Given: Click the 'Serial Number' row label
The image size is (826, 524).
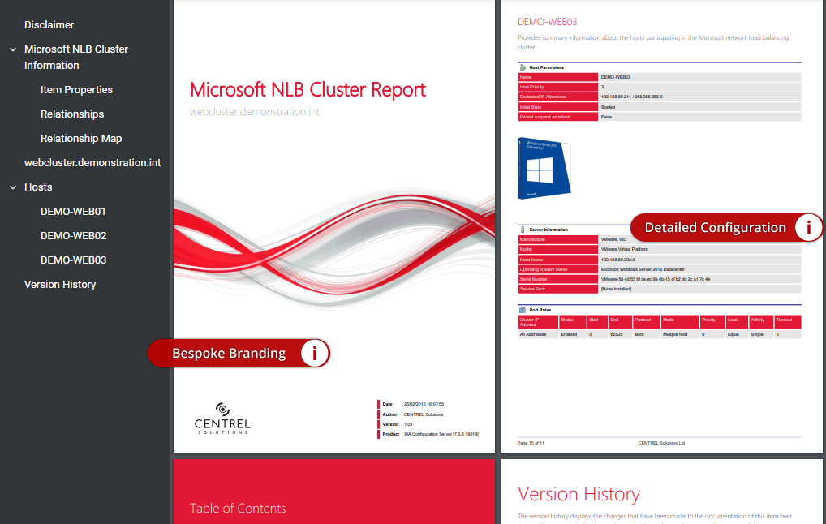Looking at the screenshot, I should pyautogui.click(x=558, y=279).
